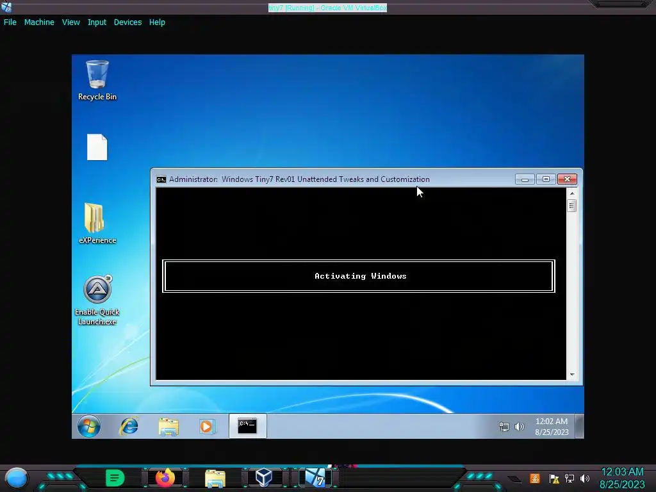Select the eXPerience folder icon

click(x=97, y=224)
